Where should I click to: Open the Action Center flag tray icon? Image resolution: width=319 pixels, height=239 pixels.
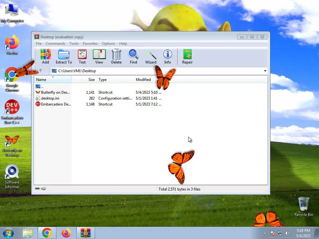[x=273, y=233]
